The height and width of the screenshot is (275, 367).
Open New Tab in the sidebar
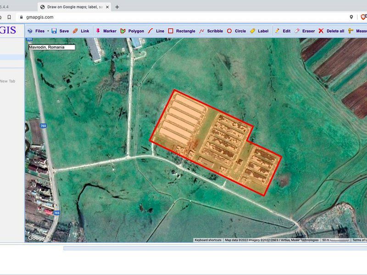[7, 81]
